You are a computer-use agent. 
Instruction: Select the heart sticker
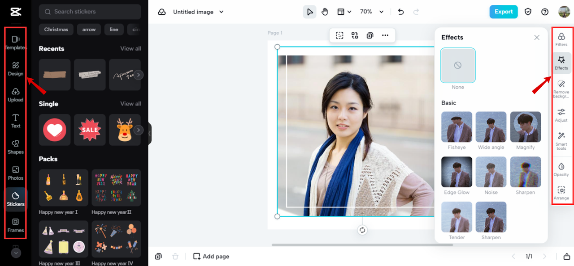pyautogui.click(x=55, y=130)
